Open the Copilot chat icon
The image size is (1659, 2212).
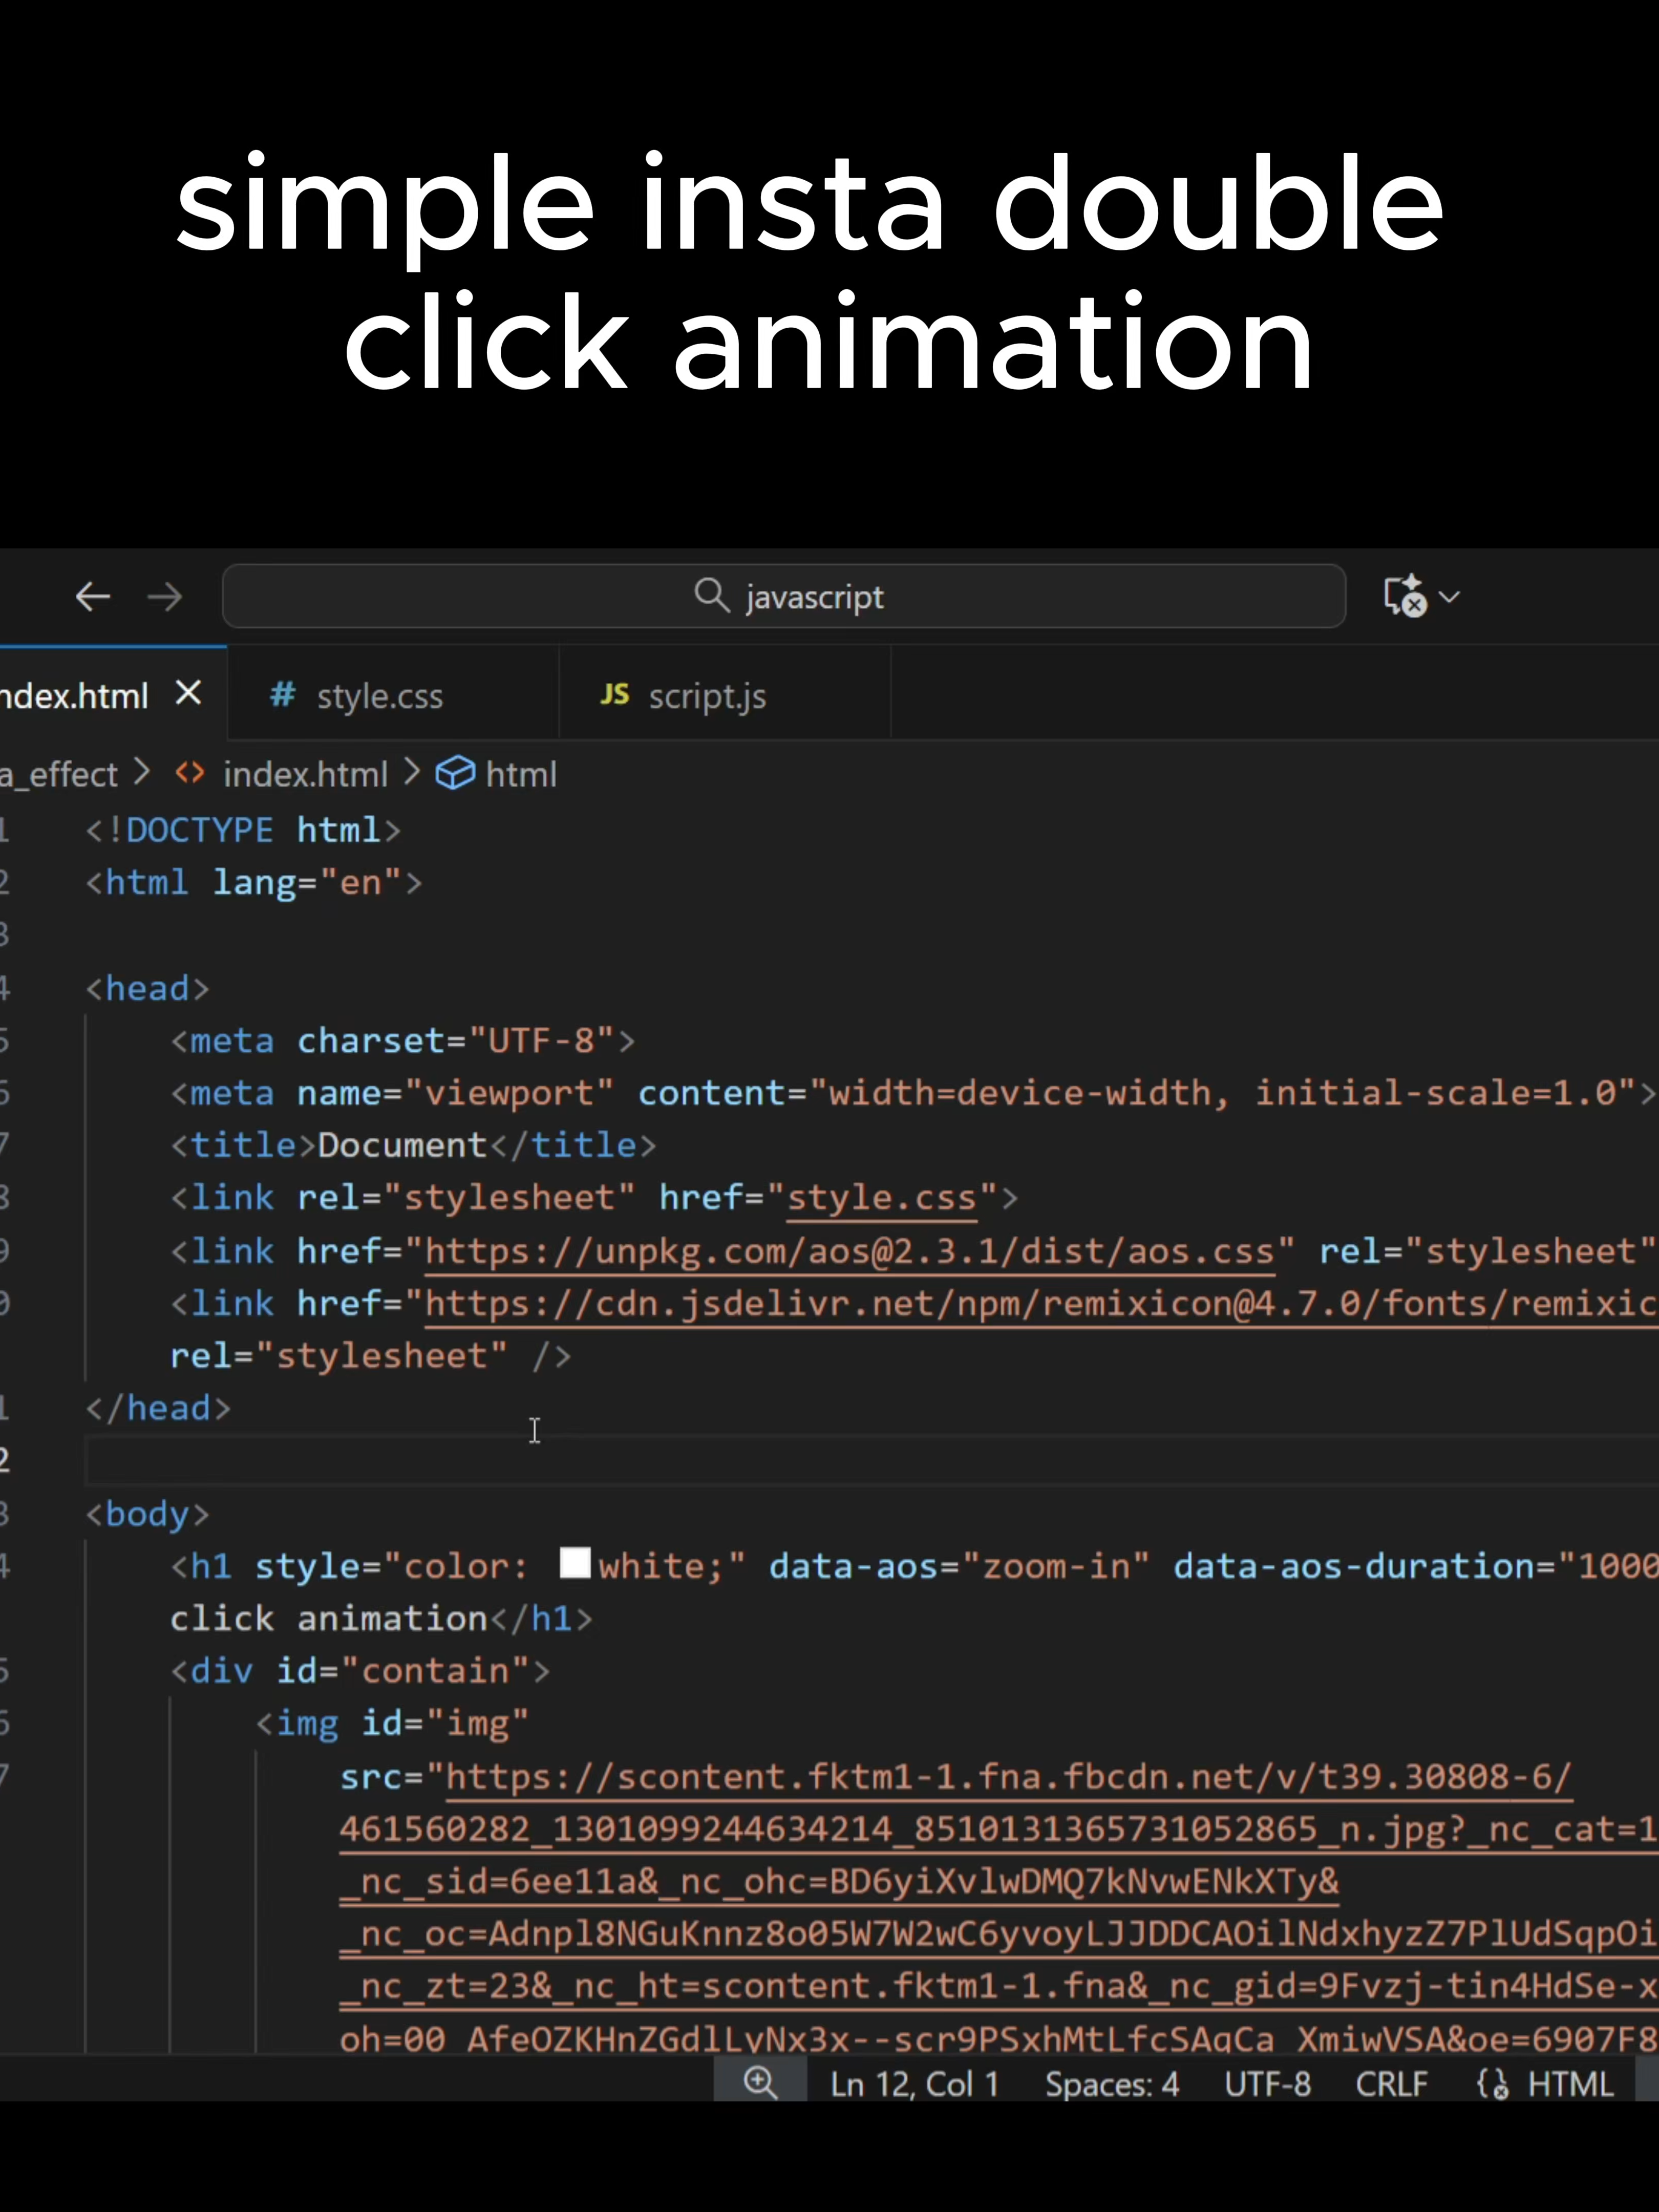[x=1405, y=596]
